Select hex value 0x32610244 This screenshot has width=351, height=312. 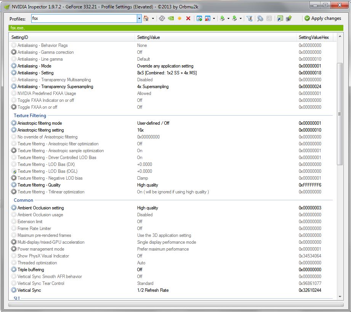(310, 290)
